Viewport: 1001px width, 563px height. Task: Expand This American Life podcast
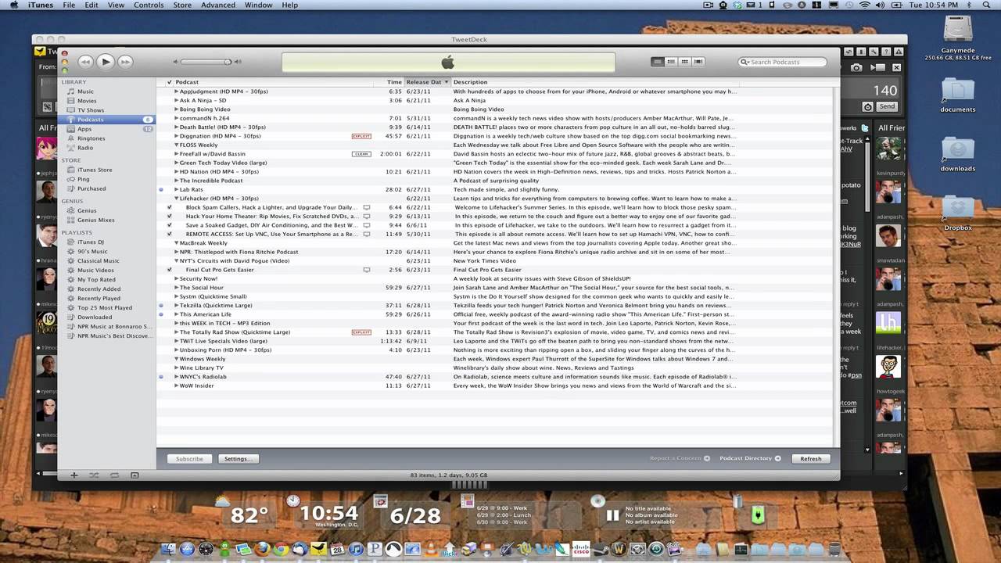click(177, 314)
